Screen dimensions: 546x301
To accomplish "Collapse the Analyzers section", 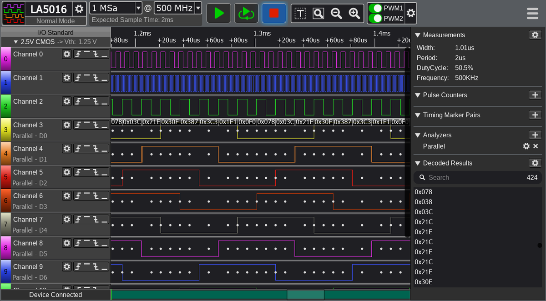I will 418,135.
